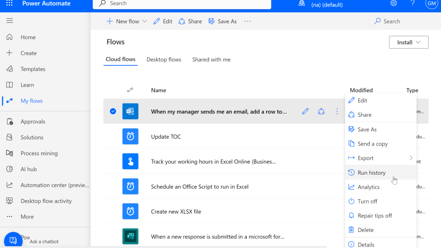The image size is (441, 248).
Task: Click the help question mark icon
Action: pos(412,3)
